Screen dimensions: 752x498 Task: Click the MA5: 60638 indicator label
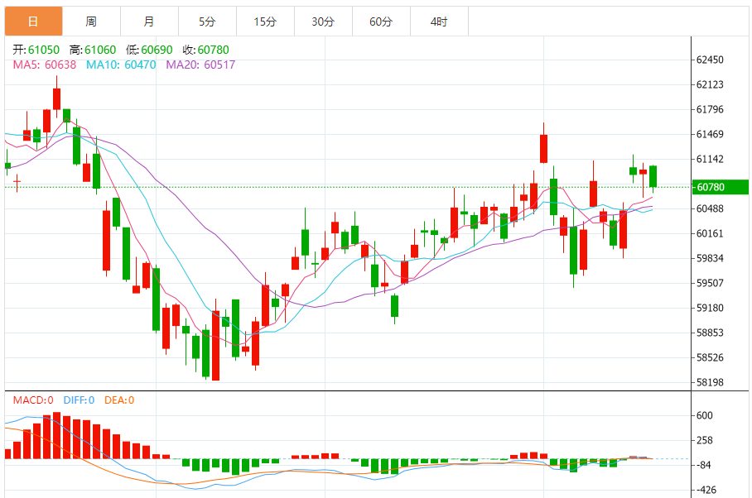(x=44, y=65)
